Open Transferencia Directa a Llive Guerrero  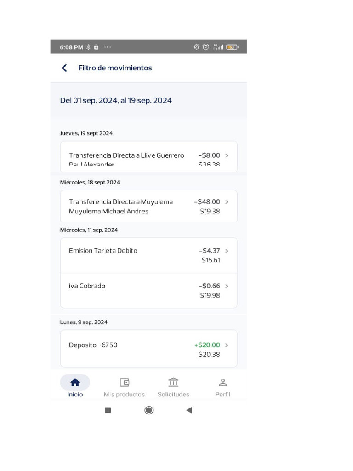tap(126, 155)
